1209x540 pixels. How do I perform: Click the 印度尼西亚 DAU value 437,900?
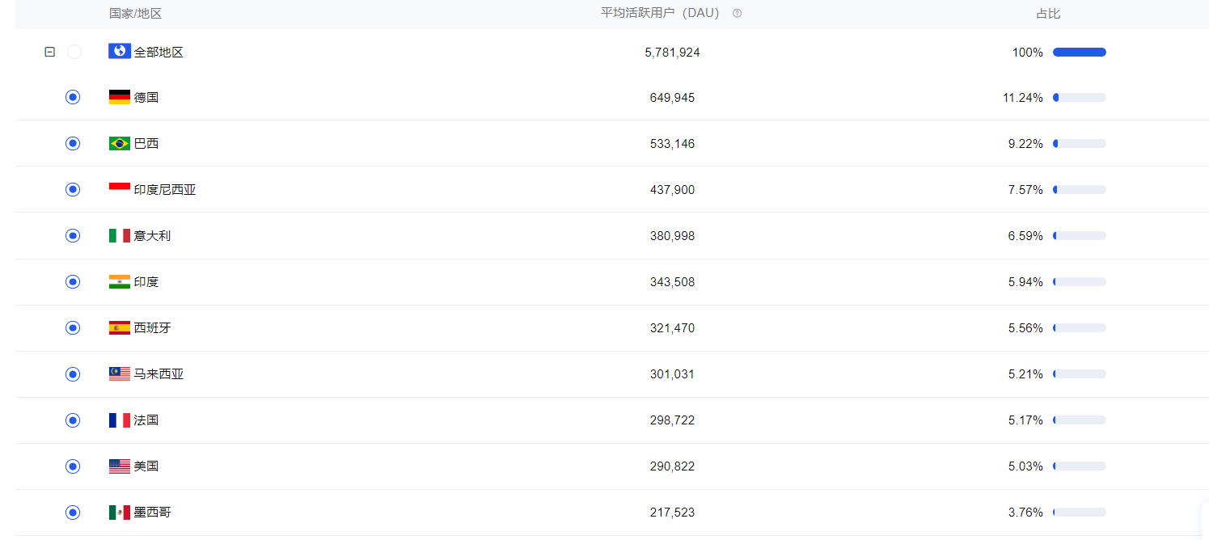[x=672, y=190]
